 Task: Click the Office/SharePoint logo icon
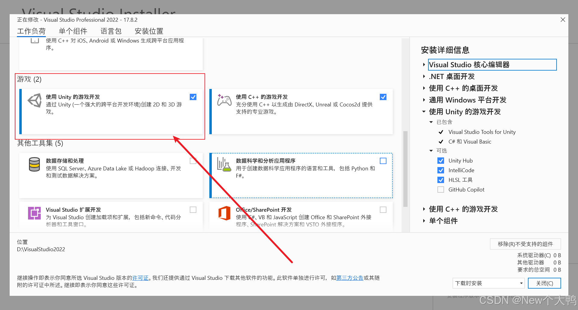(x=224, y=213)
